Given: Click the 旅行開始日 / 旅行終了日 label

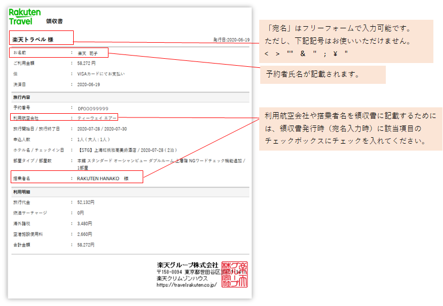Looking at the screenshot, I should (x=36, y=129).
